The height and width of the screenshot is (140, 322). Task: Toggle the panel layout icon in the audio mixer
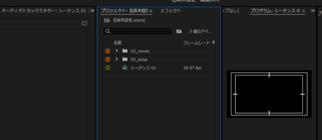pos(84,23)
